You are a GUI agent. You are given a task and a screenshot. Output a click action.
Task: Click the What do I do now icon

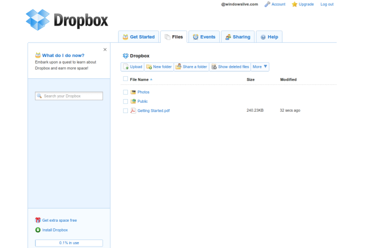(x=38, y=55)
